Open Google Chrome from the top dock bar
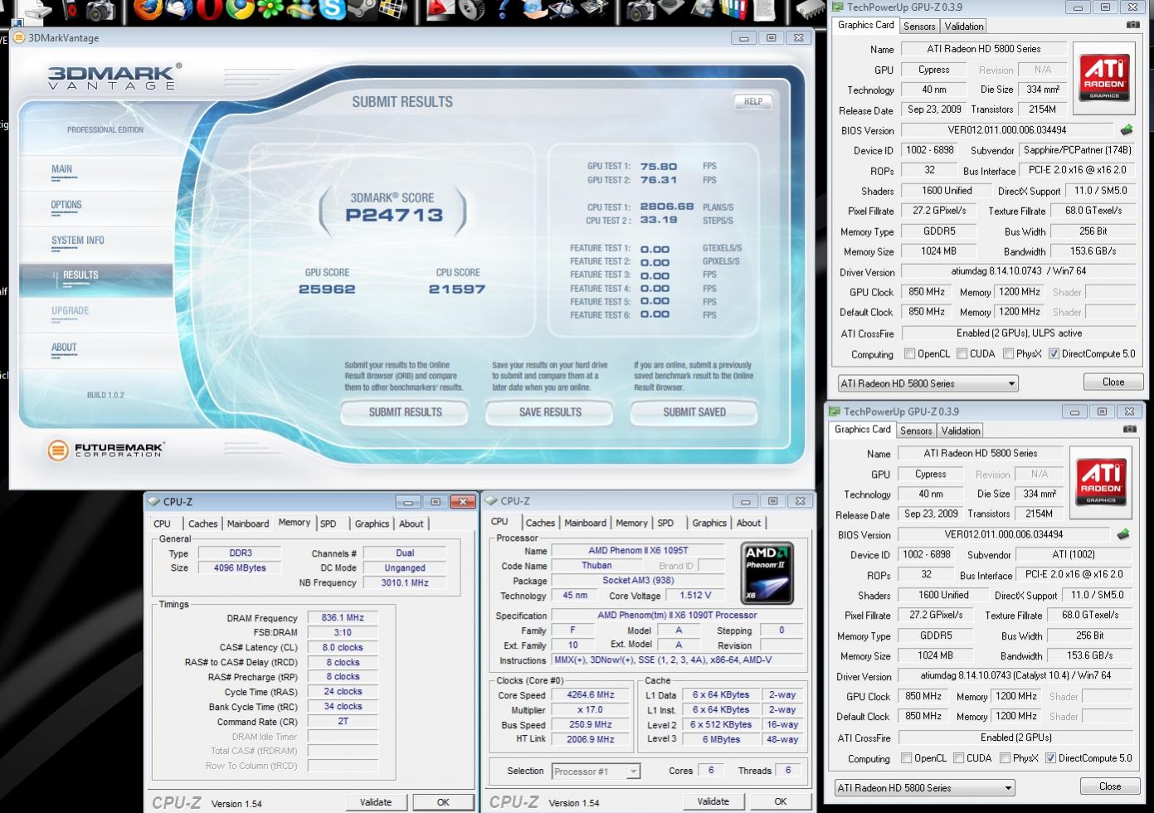The image size is (1154, 813). [239, 9]
